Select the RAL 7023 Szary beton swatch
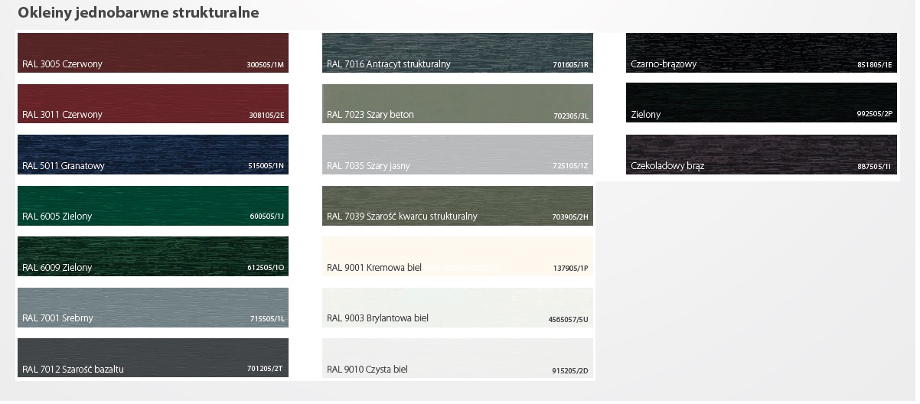920x404 pixels. click(x=458, y=103)
